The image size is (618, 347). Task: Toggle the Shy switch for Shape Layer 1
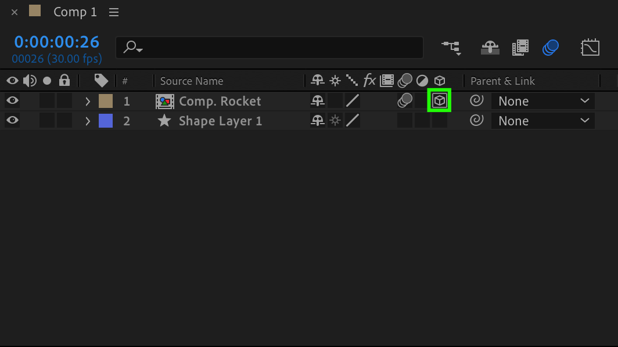tap(317, 121)
